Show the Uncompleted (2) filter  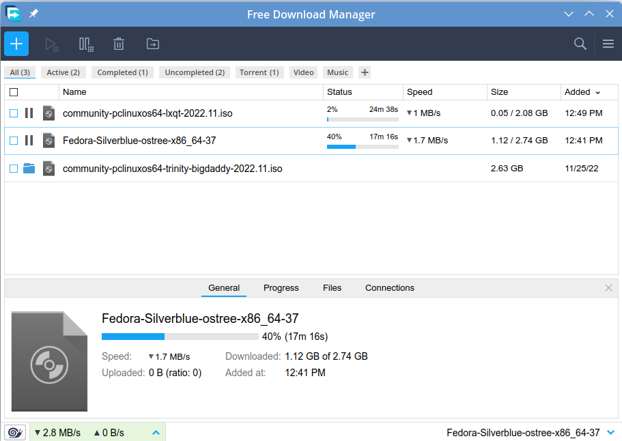click(x=195, y=72)
